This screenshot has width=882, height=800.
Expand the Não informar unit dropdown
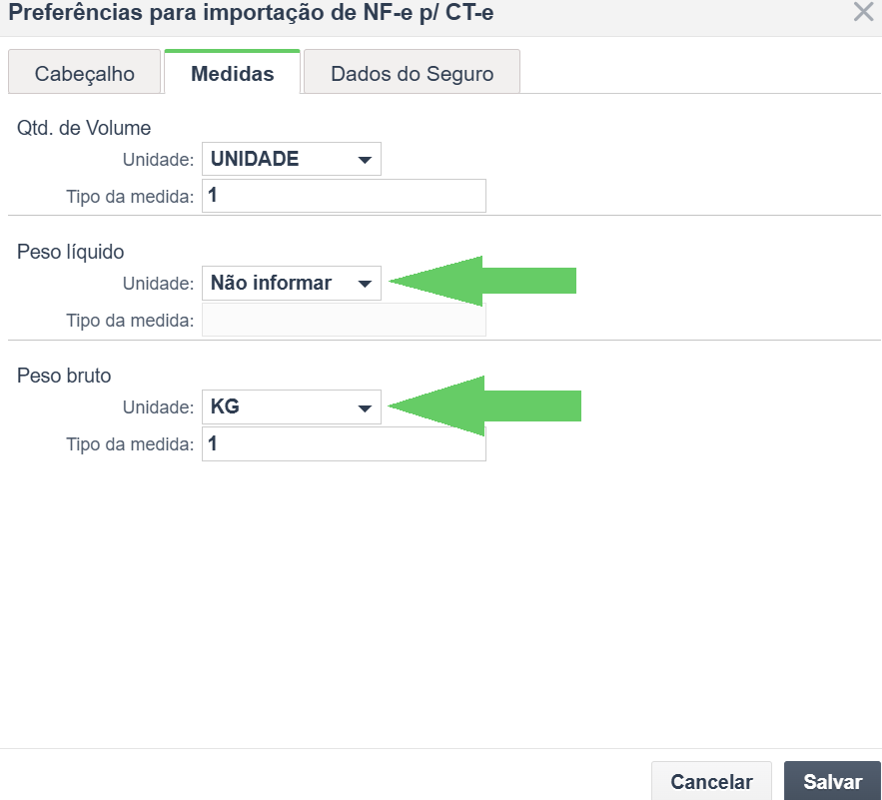[292, 283]
